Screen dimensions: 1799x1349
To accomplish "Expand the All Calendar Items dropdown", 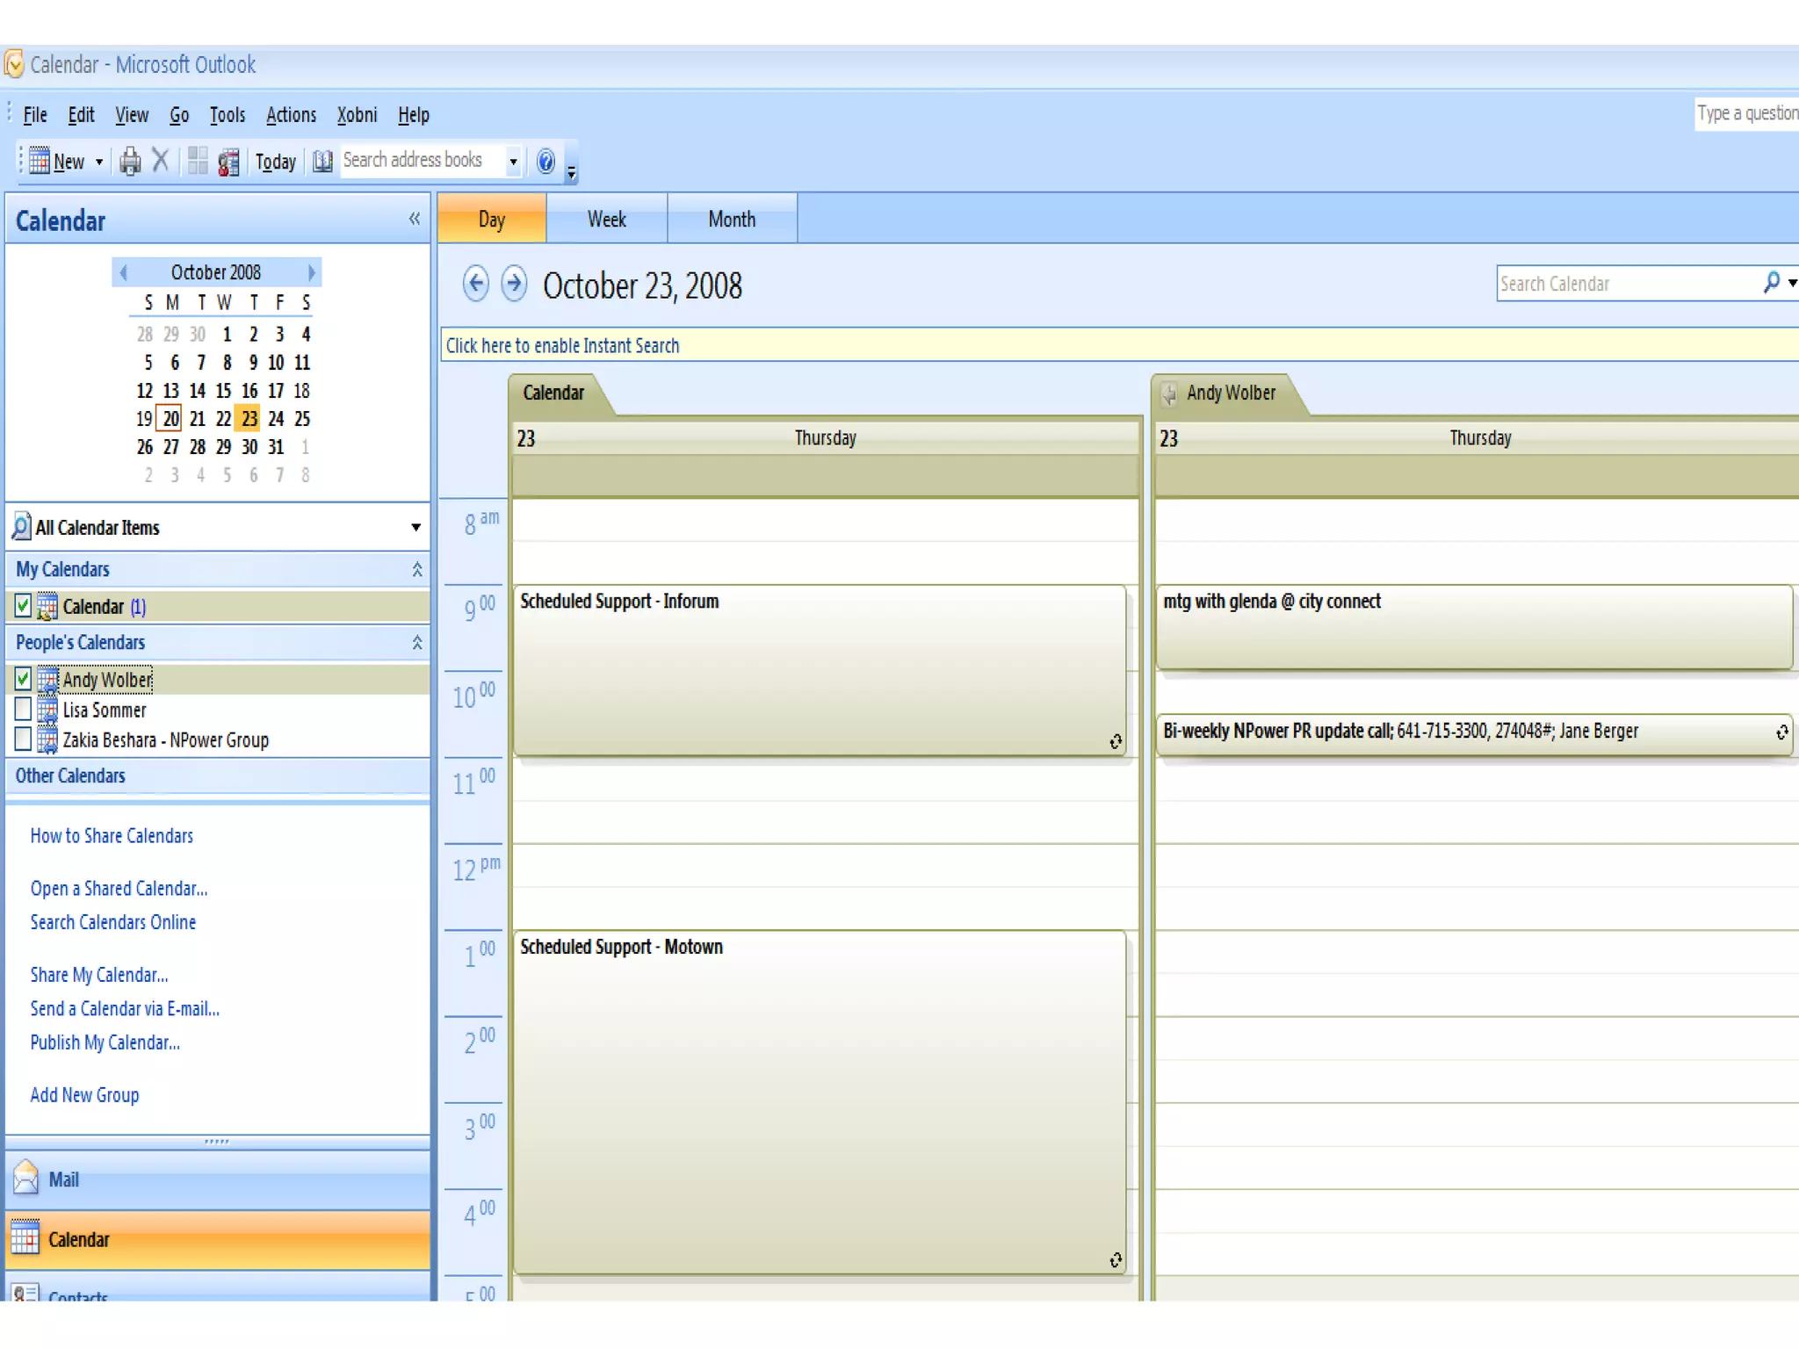I will (415, 528).
